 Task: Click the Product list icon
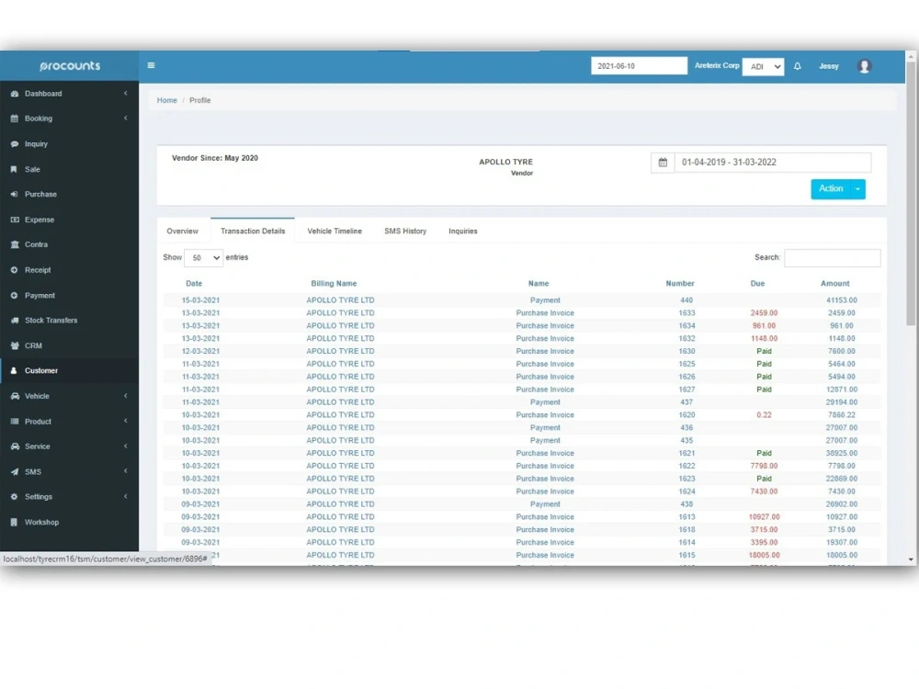click(15, 422)
